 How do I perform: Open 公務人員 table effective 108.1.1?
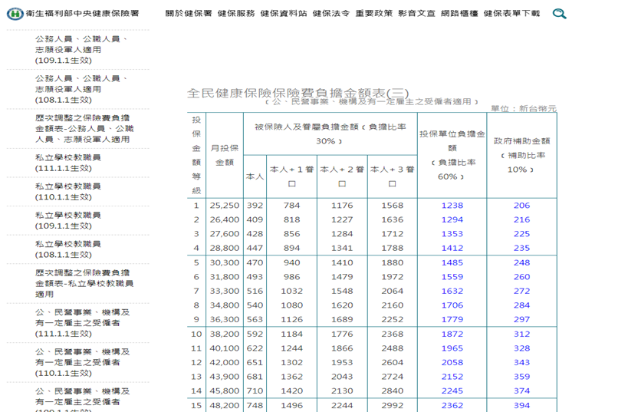tap(81, 89)
